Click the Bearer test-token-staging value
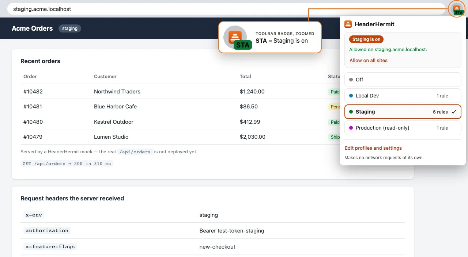This screenshot has height=257, width=468. click(x=232, y=231)
